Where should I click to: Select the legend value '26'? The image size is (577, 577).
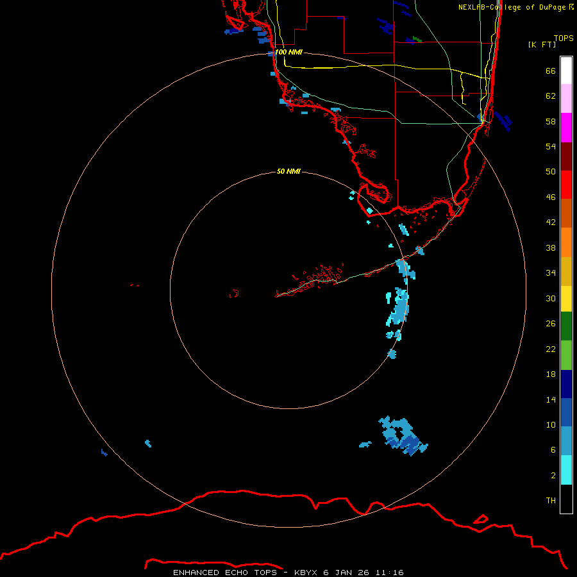tap(551, 324)
